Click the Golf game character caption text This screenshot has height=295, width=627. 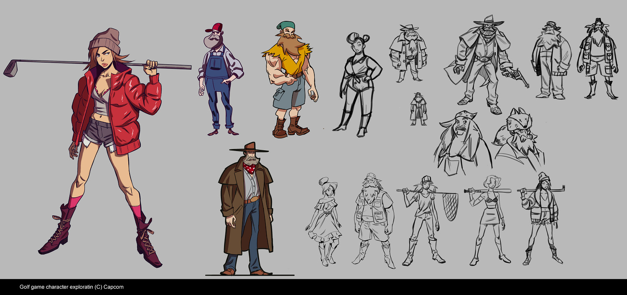click(x=71, y=287)
